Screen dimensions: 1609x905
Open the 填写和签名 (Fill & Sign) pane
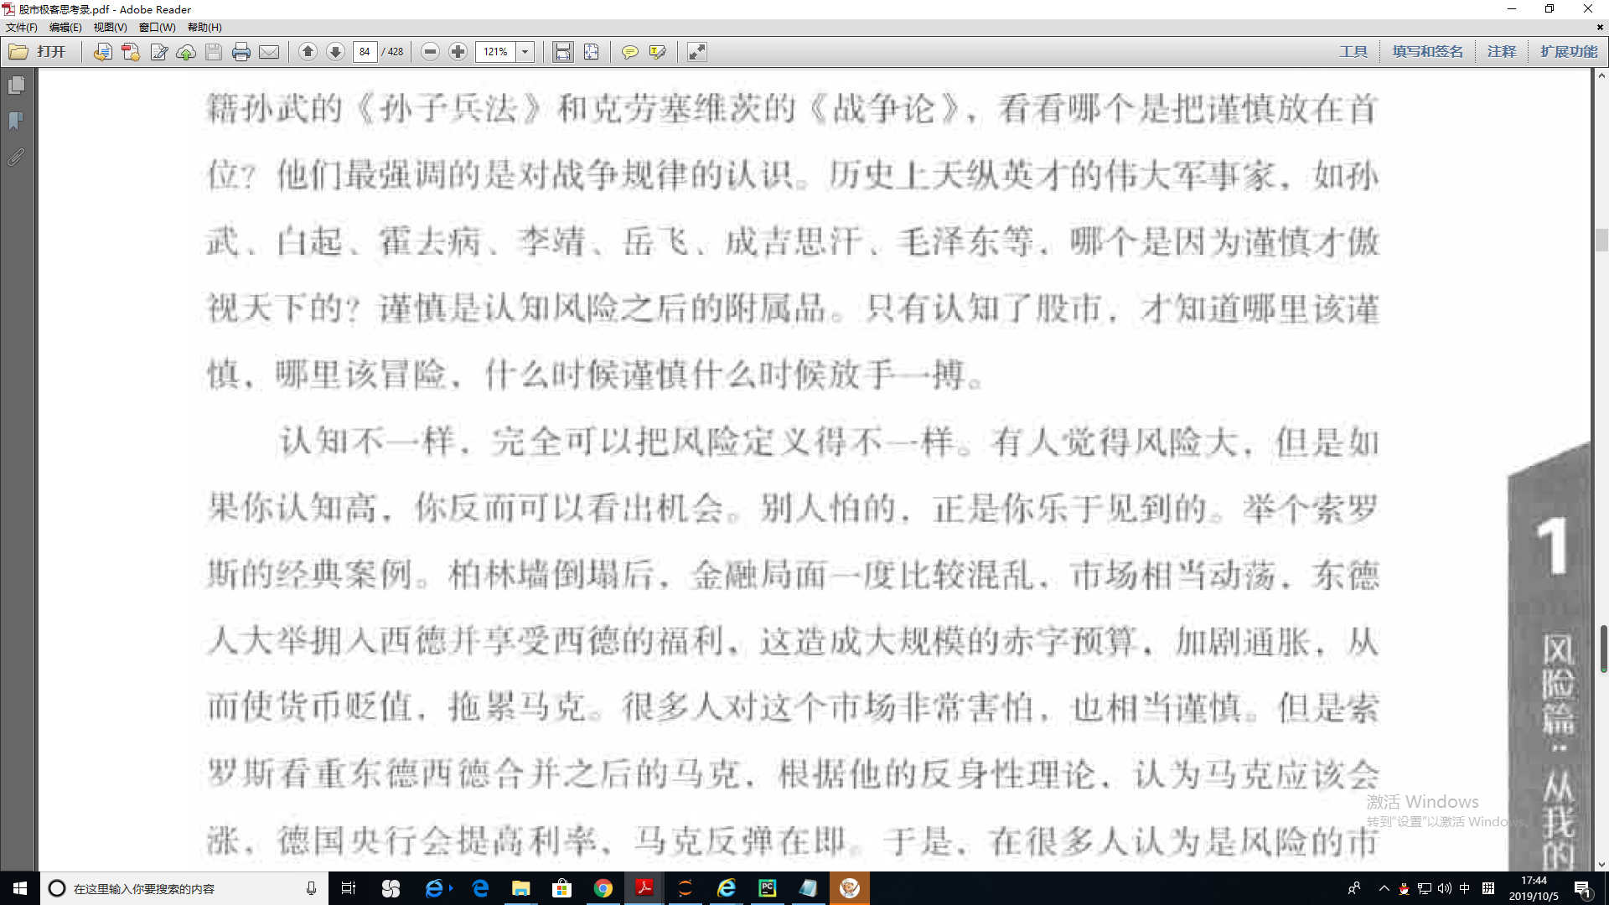tap(1427, 52)
